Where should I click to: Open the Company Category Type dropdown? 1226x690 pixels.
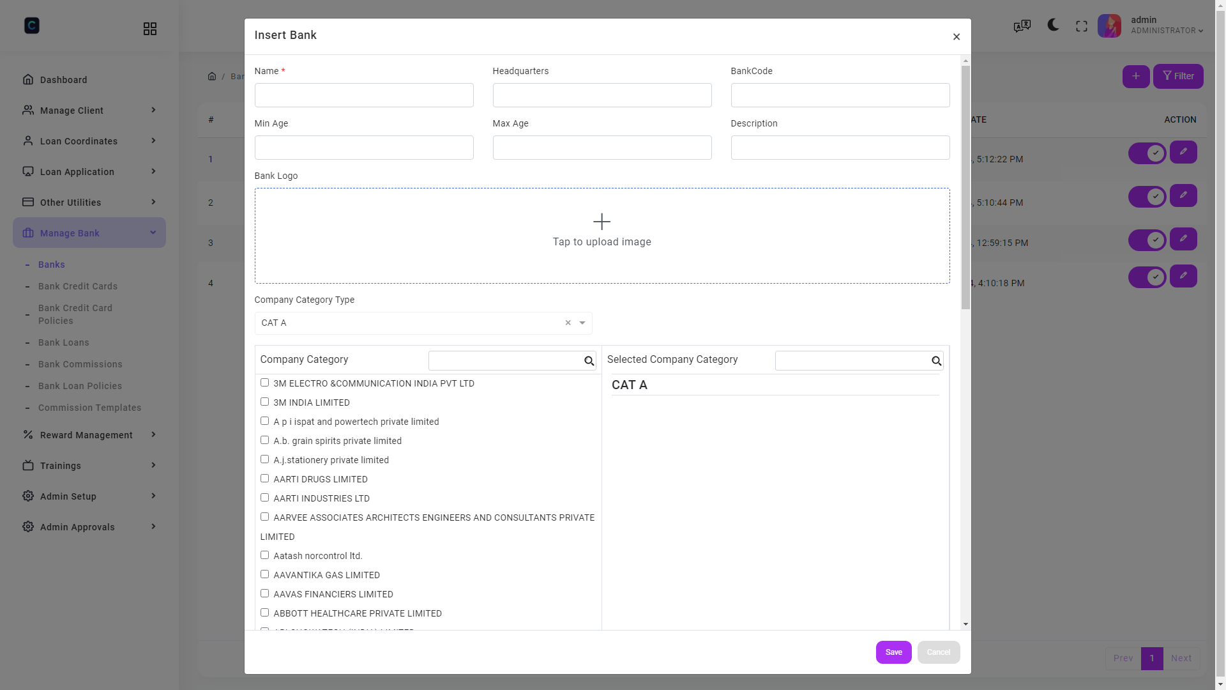click(582, 323)
